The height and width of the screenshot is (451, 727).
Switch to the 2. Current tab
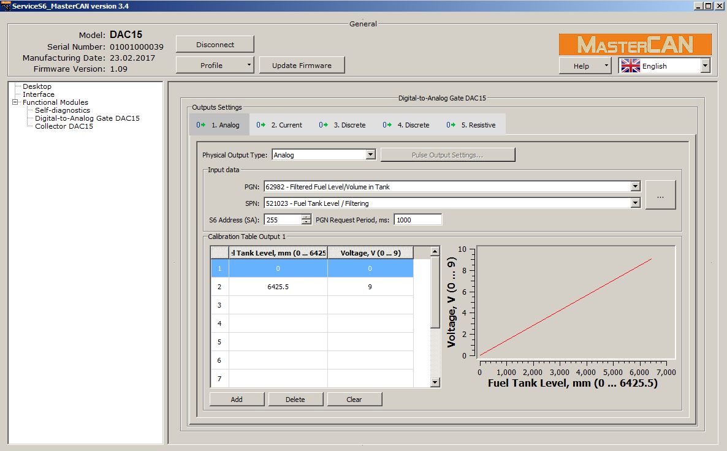pyautogui.click(x=280, y=125)
